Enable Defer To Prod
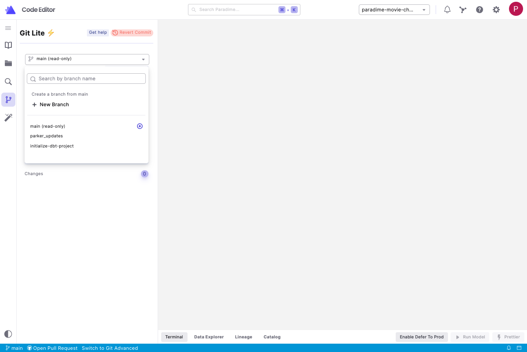 coord(422,337)
